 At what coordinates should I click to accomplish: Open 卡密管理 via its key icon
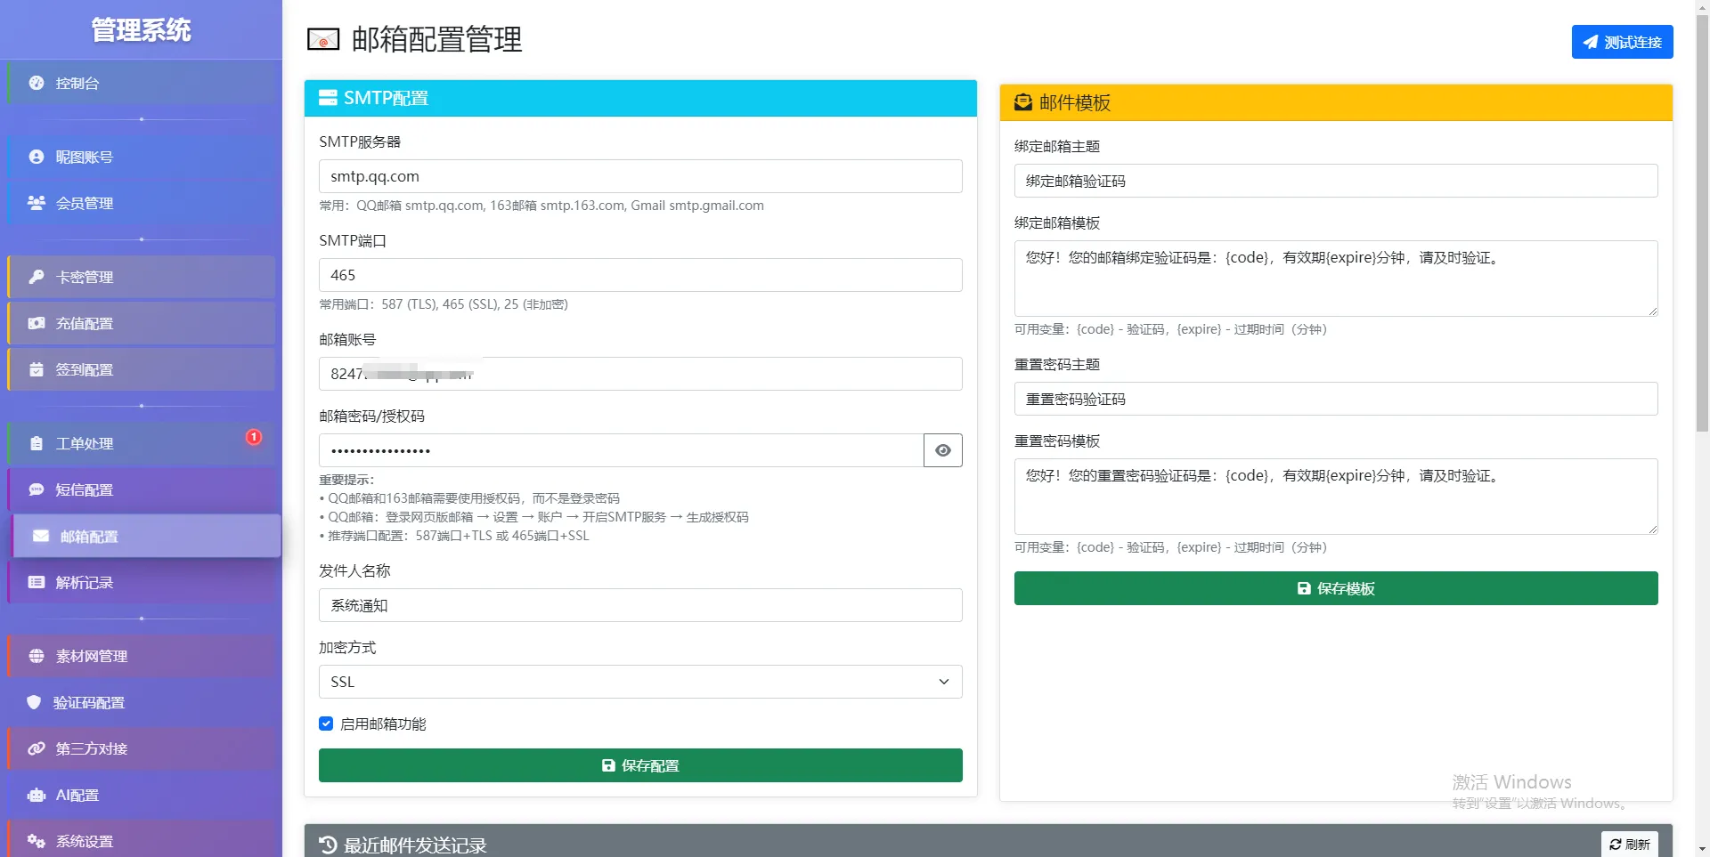[x=36, y=277]
